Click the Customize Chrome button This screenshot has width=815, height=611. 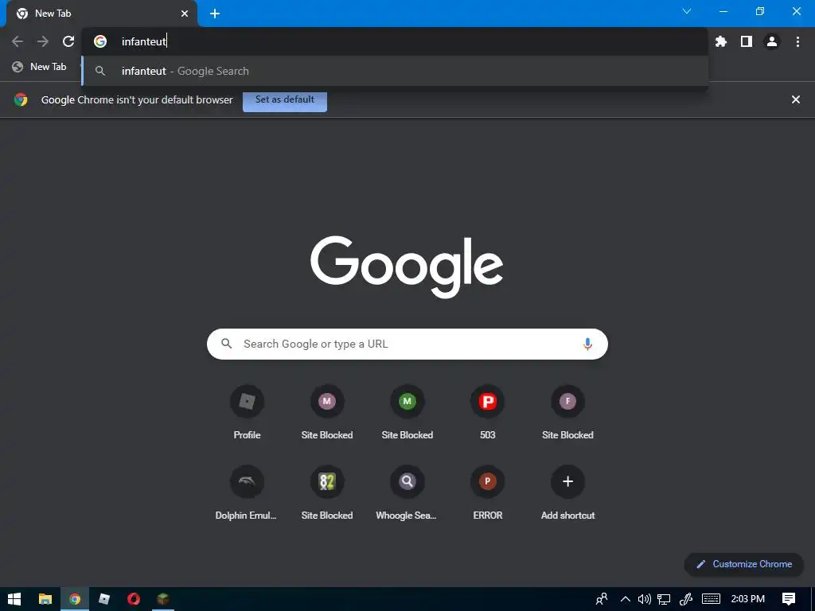[x=744, y=564]
